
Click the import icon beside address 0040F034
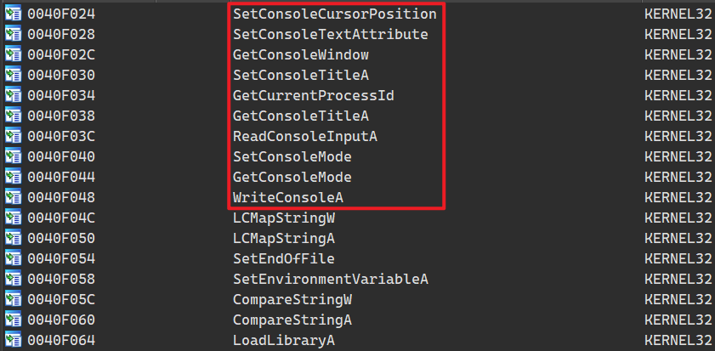[13, 96]
